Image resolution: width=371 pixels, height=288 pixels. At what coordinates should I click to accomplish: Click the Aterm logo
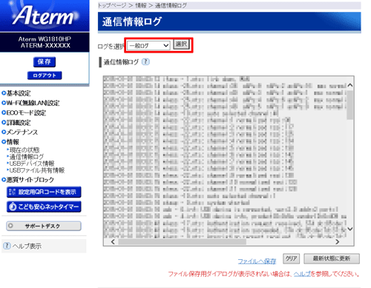pos(44,15)
